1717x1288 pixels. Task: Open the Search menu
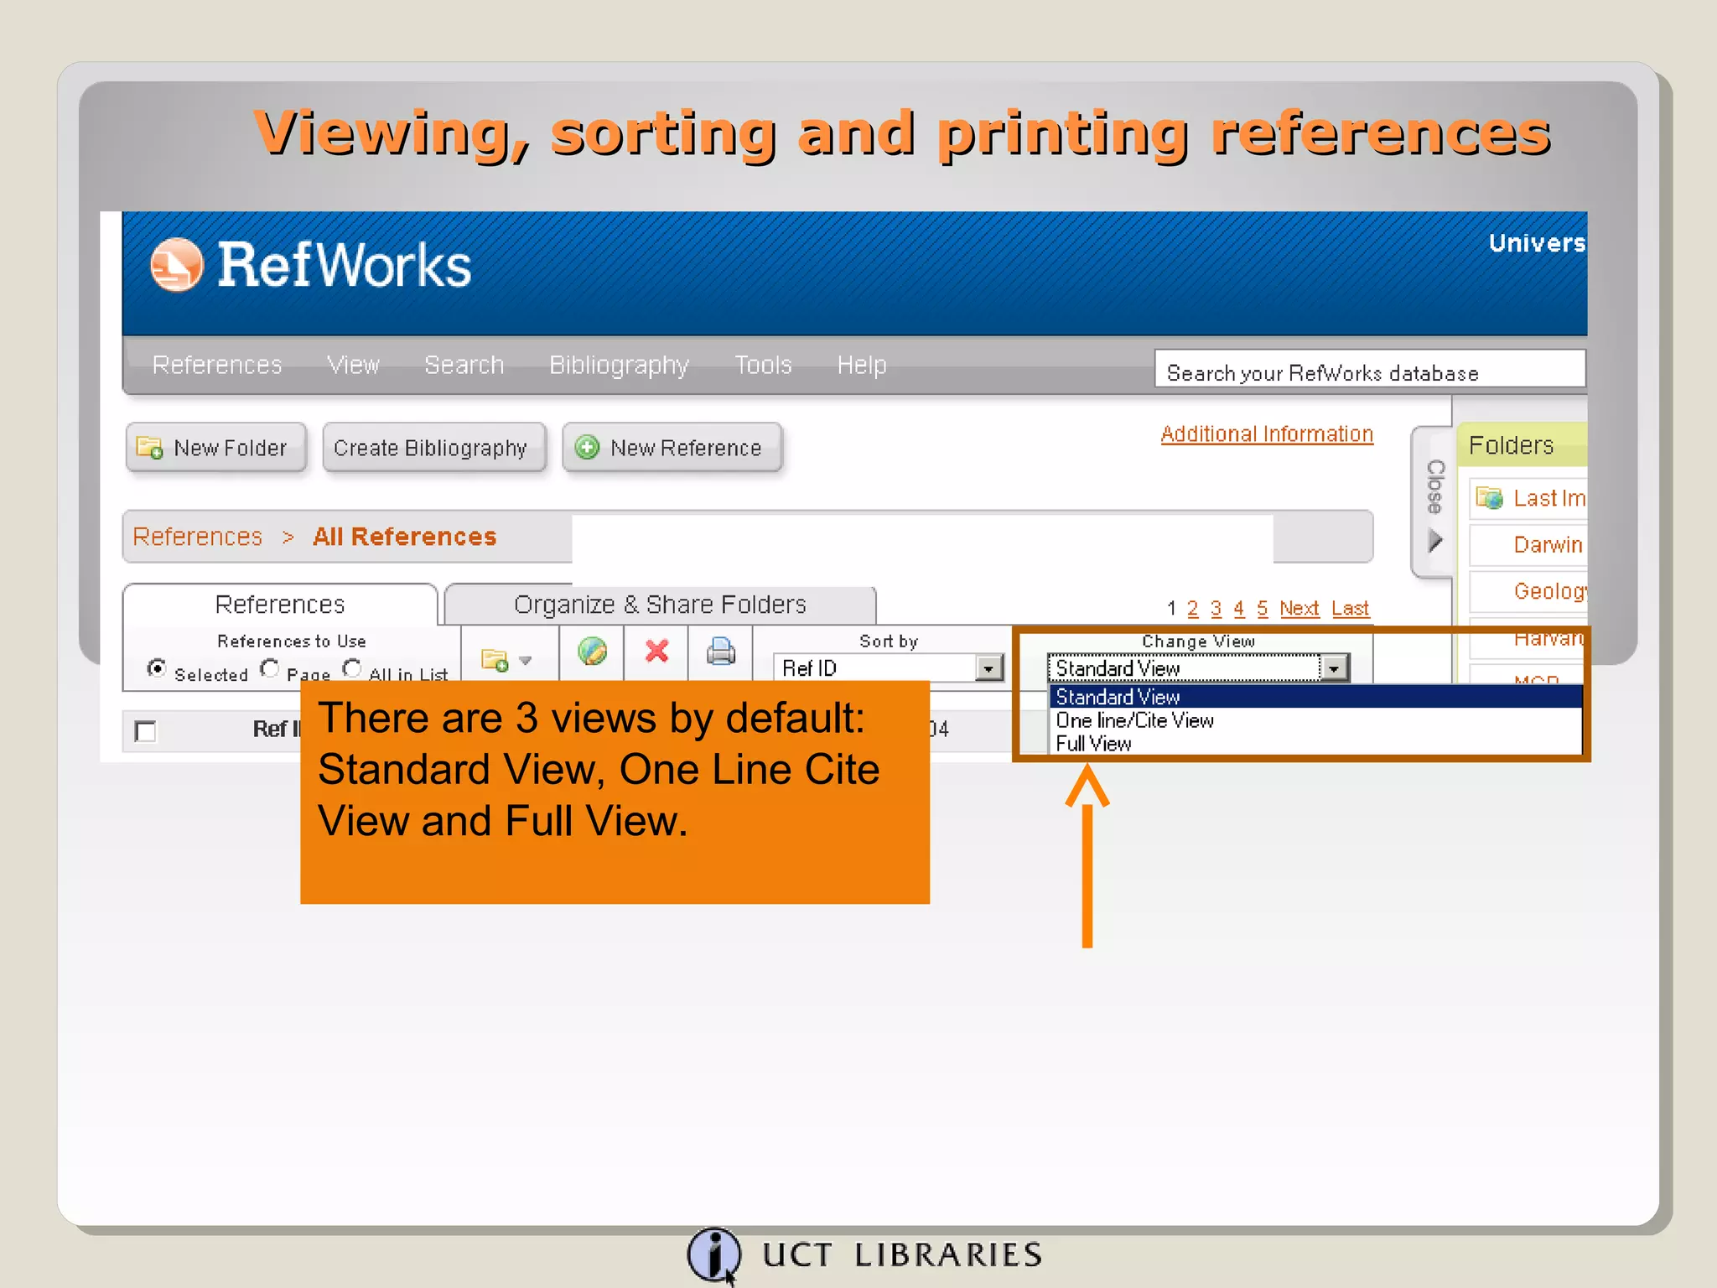pyautogui.click(x=464, y=365)
